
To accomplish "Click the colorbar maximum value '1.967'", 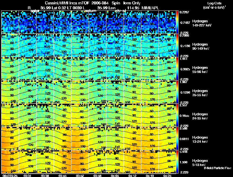I will coord(183,82).
